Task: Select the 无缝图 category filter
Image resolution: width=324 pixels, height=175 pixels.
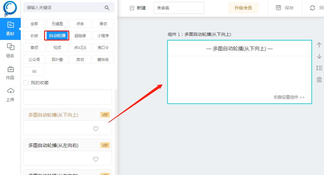Action: pyautogui.click(x=57, y=24)
